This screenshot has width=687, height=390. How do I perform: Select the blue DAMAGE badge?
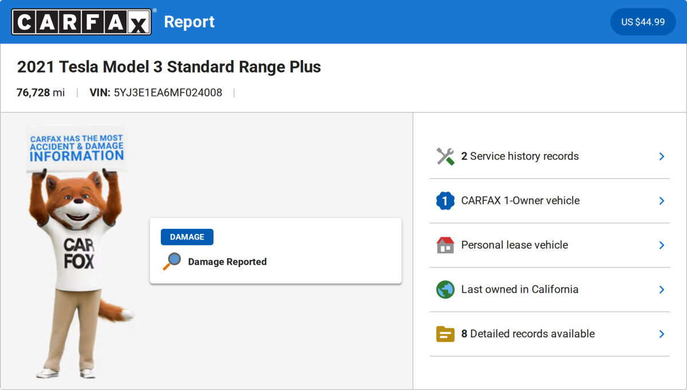(187, 237)
